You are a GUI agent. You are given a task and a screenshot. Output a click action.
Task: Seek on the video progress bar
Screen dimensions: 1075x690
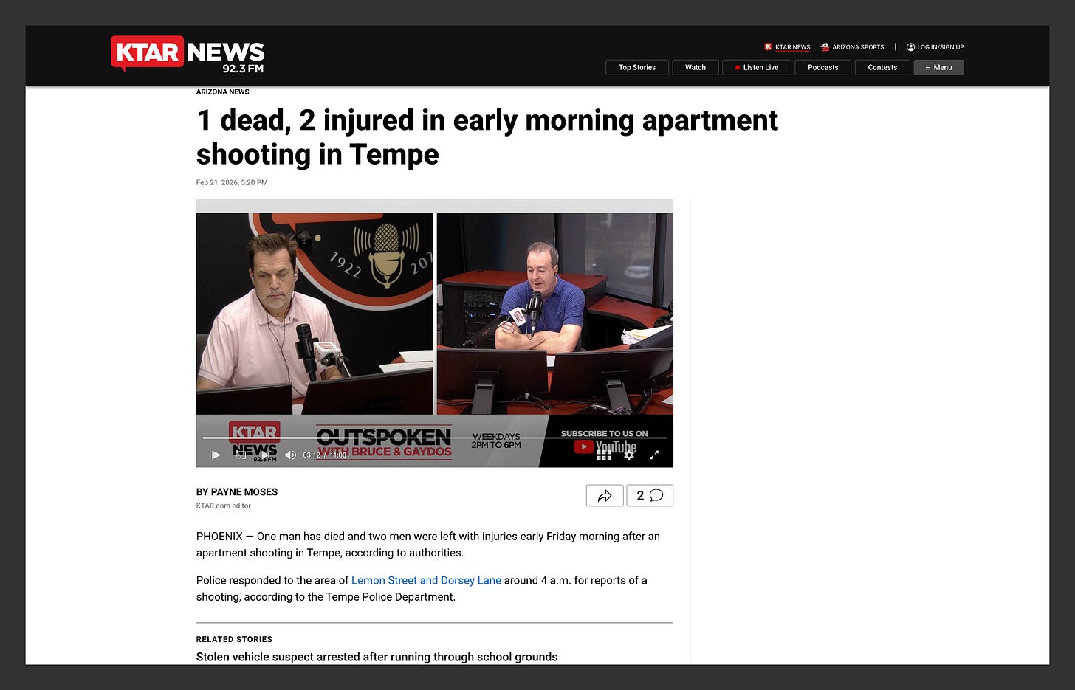click(x=435, y=438)
